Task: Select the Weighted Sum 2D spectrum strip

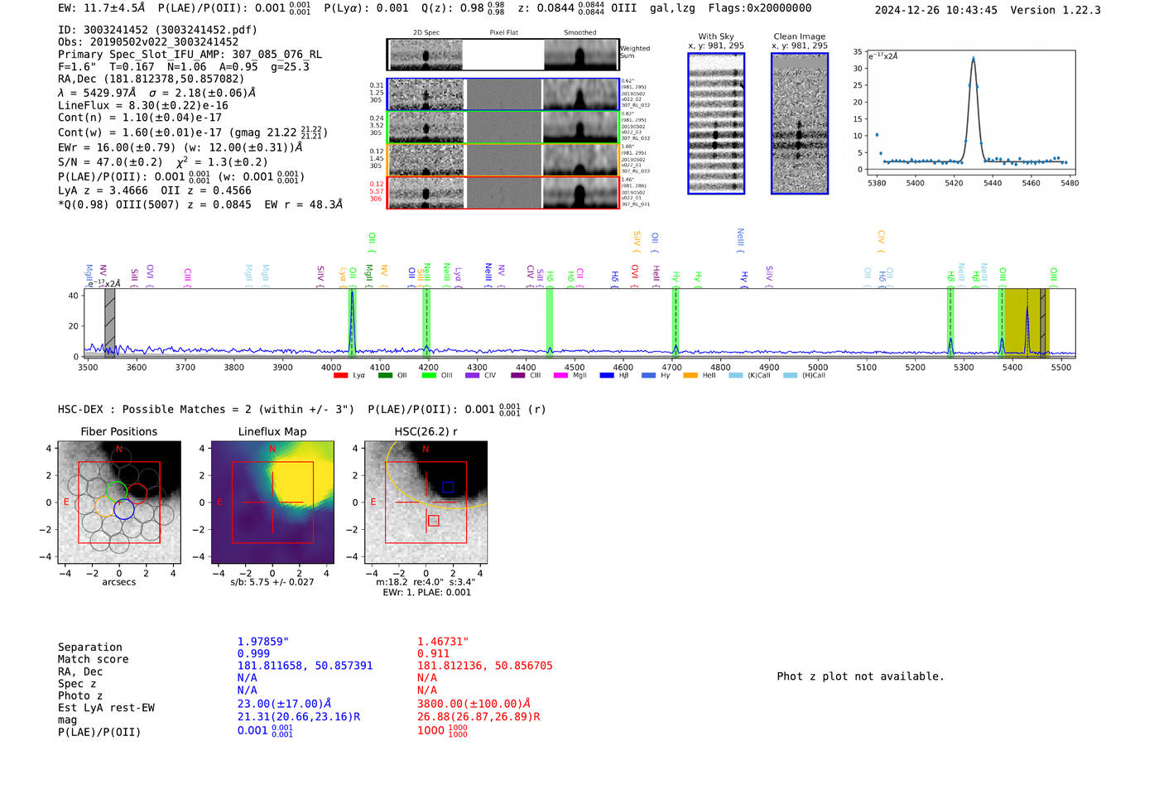Action: tap(503, 55)
